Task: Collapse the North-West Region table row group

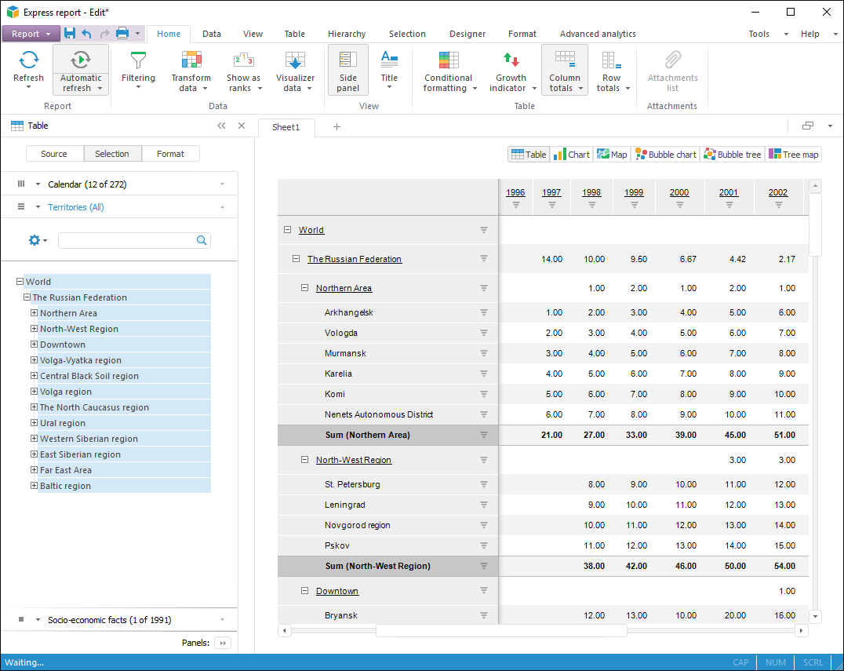Action: (x=305, y=460)
